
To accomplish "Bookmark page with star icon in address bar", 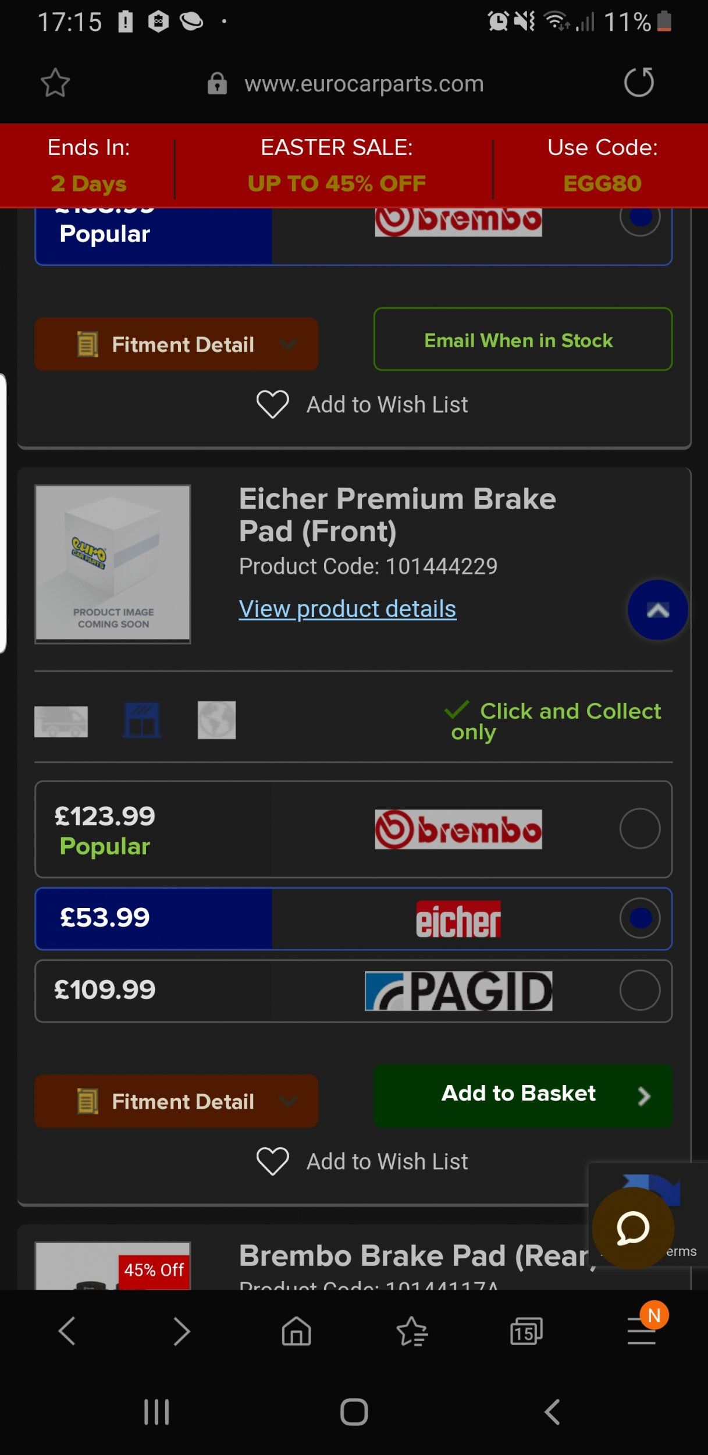I will [55, 83].
